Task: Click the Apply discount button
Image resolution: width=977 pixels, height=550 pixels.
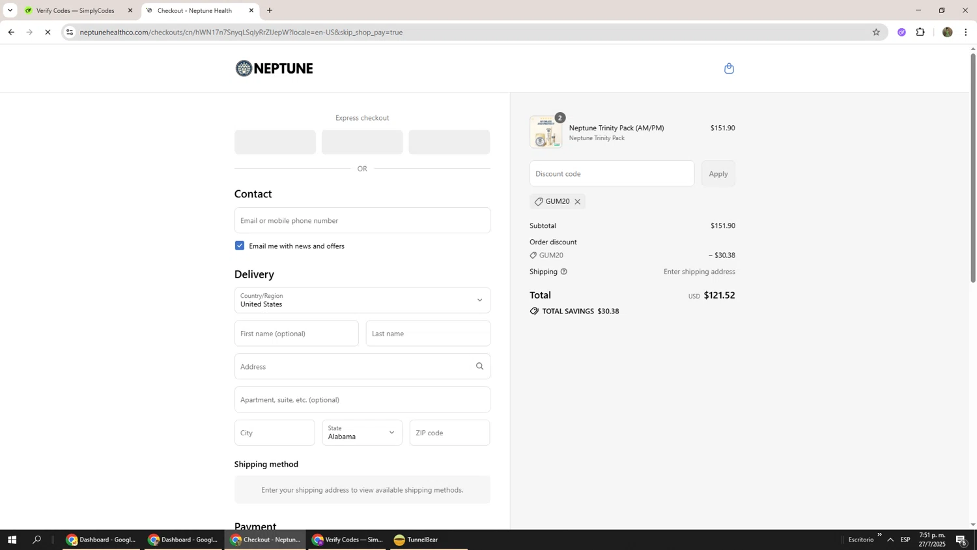Action: (718, 173)
